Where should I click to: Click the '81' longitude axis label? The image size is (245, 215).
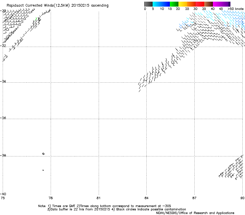(x=98, y=198)
